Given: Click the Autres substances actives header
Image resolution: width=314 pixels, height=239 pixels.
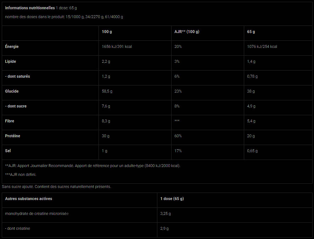Looking at the screenshot, I should coord(28,199).
